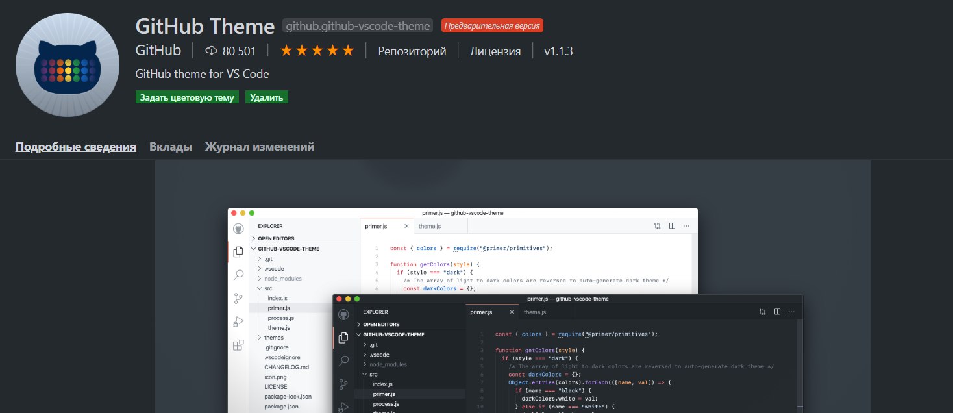Open package.json in light preview explorer
Image resolution: width=953 pixels, height=413 pixels.
pyautogui.click(x=281, y=407)
